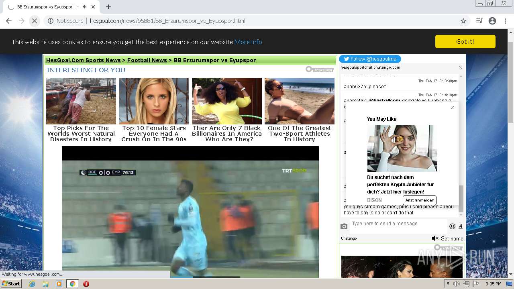This screenshot has height=289, width=514.
Task: Click the chat message input field
Action: click(398, 226)
